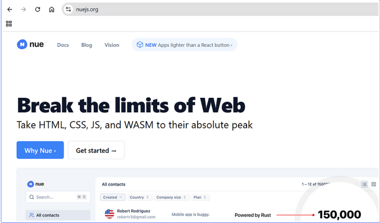This screenshot has height=223, width=380.
Task: Reload the page with the refresh icon
Action: coord(38,9)
